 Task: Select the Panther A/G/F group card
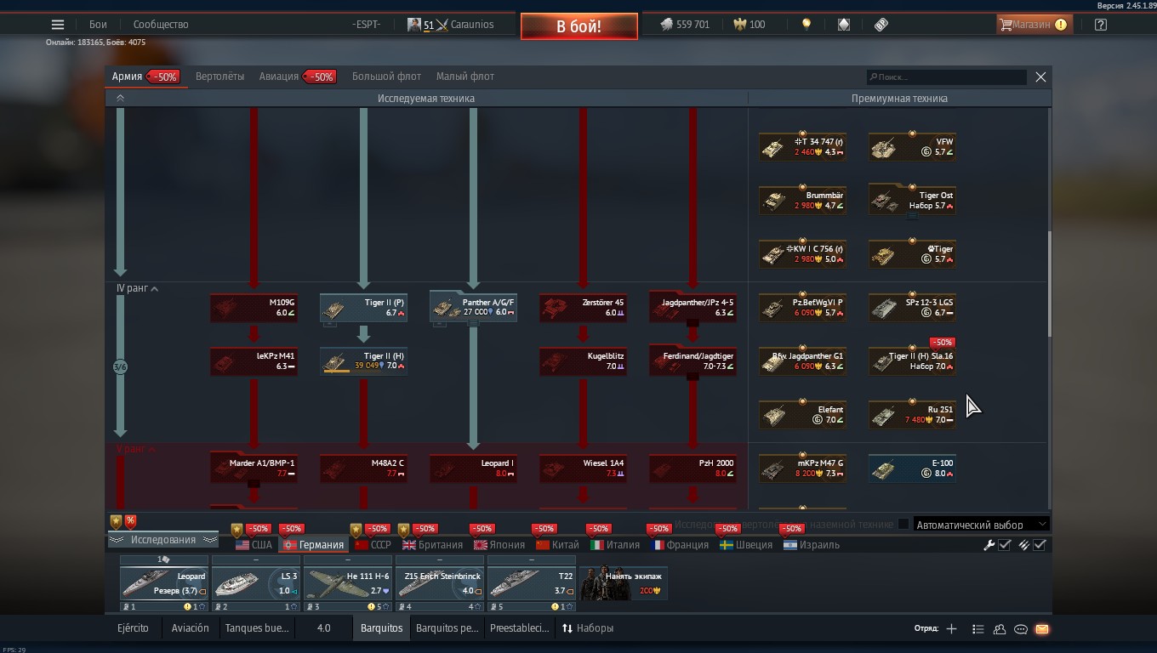473,307
